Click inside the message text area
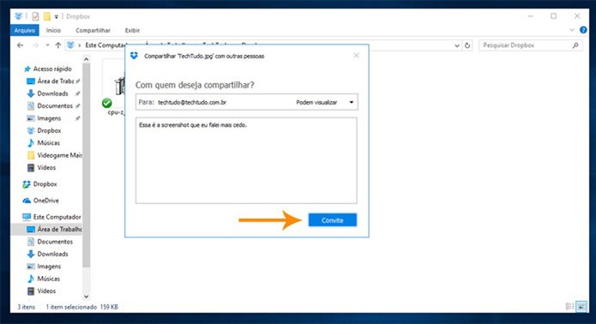This screenshot has height=324, width=596. point(246,160)
